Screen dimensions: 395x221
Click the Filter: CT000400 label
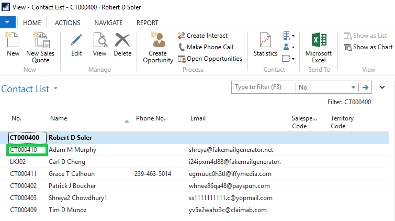[x=349, y=102]
